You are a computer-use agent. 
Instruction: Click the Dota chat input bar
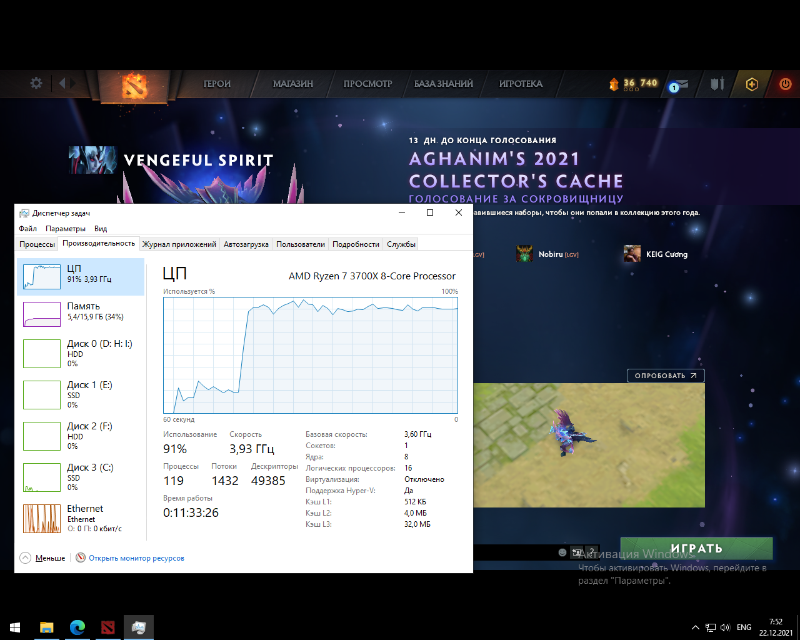[x=514, y=552]
